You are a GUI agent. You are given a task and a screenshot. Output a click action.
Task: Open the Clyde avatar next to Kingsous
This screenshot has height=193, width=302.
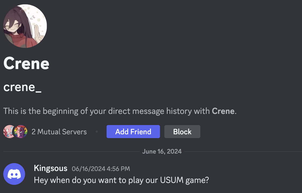click(x=14, y=174)
